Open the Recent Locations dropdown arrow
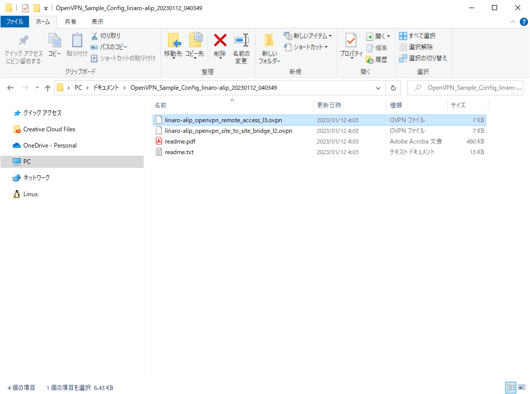This screenshot has height=394, width=530. [x=37, y=88]
